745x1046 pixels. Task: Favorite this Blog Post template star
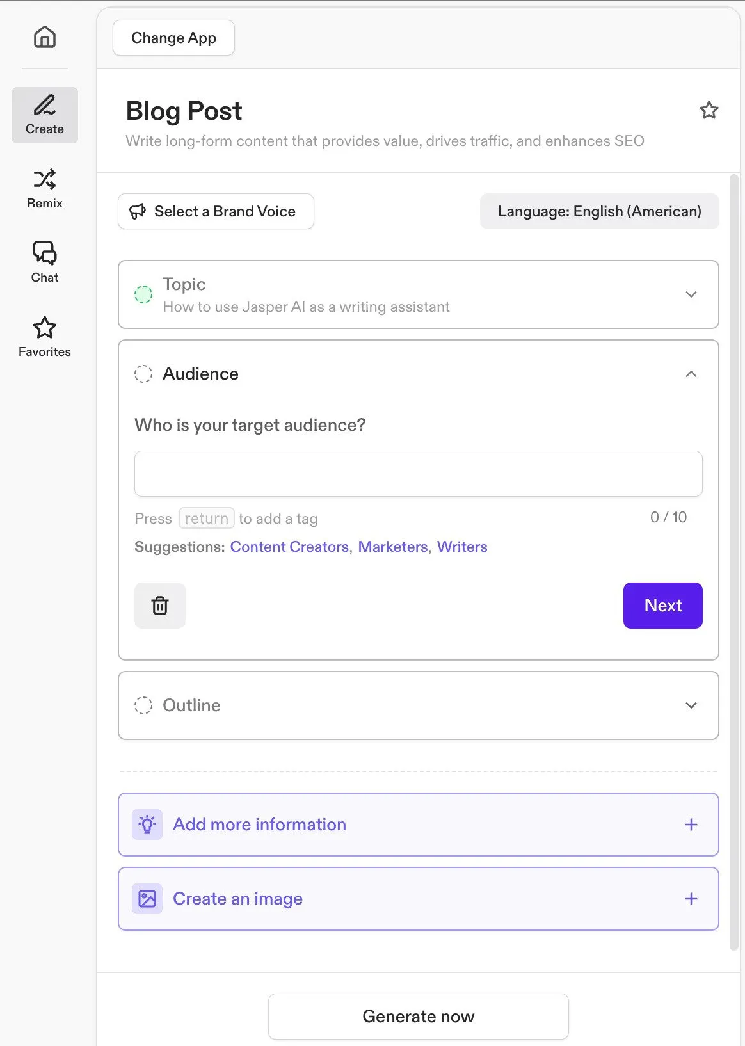point(709,110)
